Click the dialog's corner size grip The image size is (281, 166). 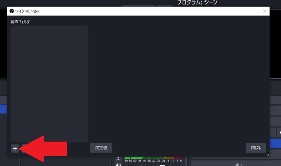268,155
